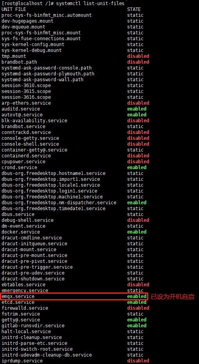Select the crond.service entry
Screen dimensions: 199x364
19,168
